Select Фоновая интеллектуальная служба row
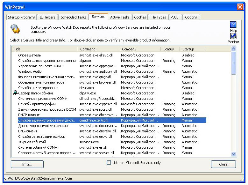 point(112,77)
